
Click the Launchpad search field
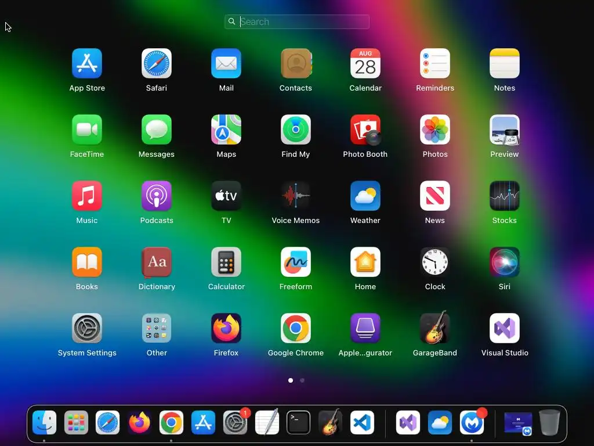click(297, 21)
